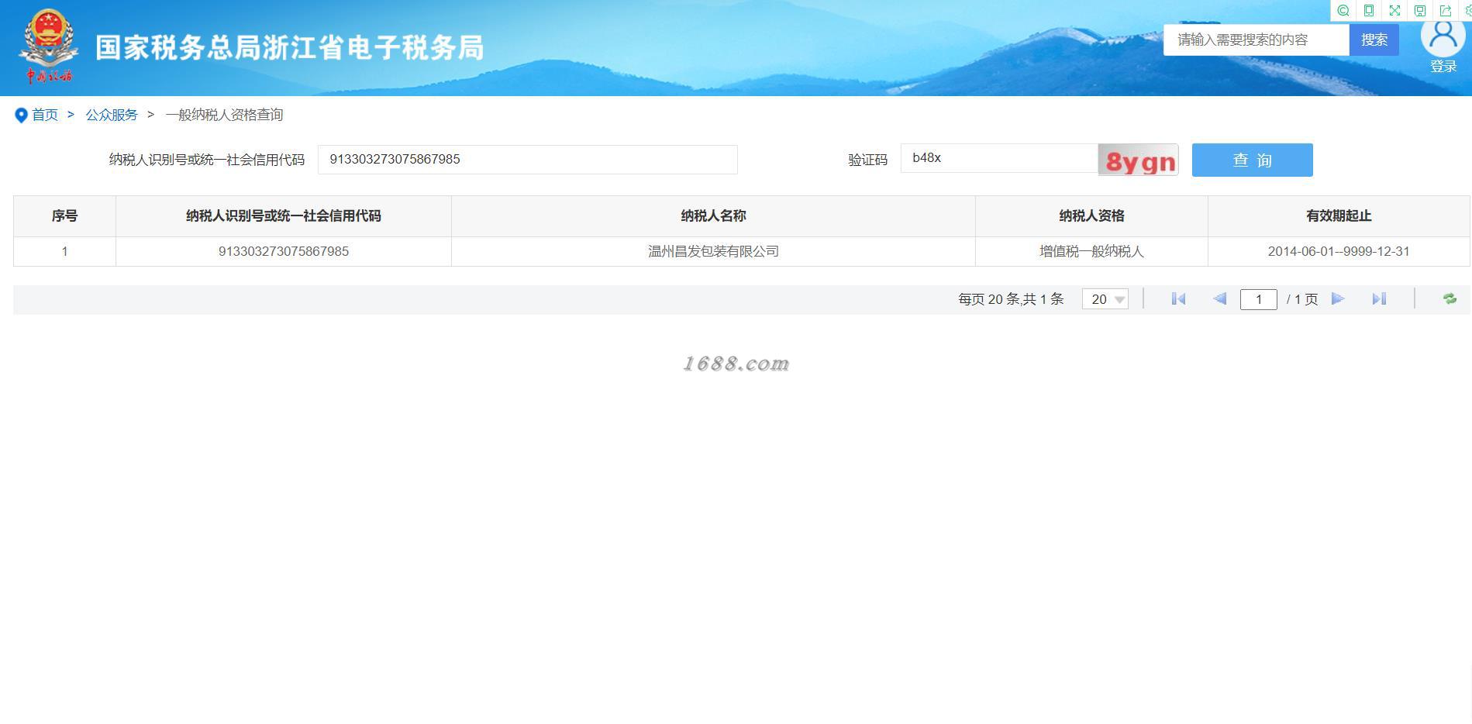Go to the next results page
This screenshot has height=724, width=1472.
click(1338, 299)
